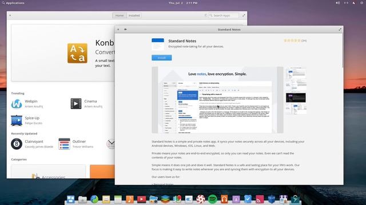Viewport: 366px width, 205px height.
Task: Launch the red RSS feed reader
Action: pyautogui.click(x=260, y=199)
